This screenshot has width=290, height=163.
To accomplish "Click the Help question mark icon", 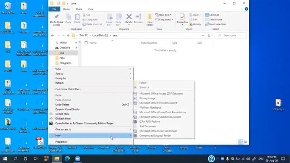I will 246,9.
